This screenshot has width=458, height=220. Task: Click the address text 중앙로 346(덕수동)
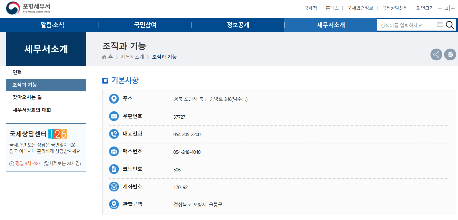pos(229,99)
